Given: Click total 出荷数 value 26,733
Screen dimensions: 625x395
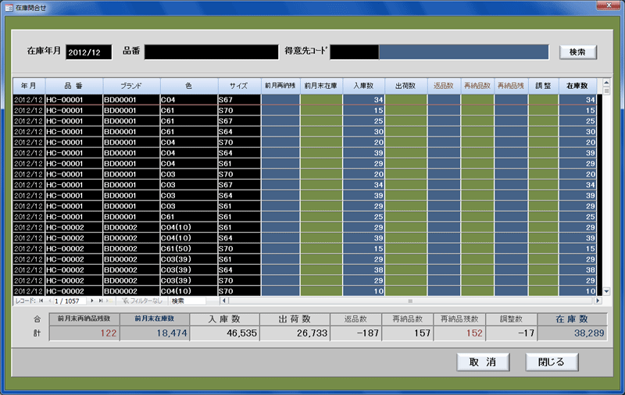Looking at the screenshot, I should pyautogui.click(x=295, y=333).
